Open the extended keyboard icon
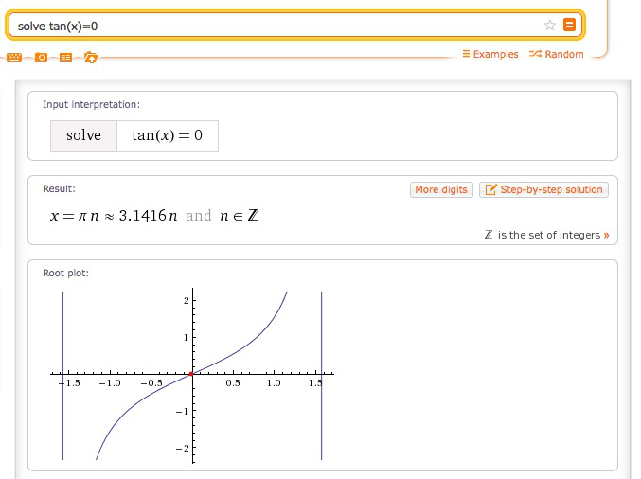The height and width of the screenshot is (479, 641). click(14, 58)
